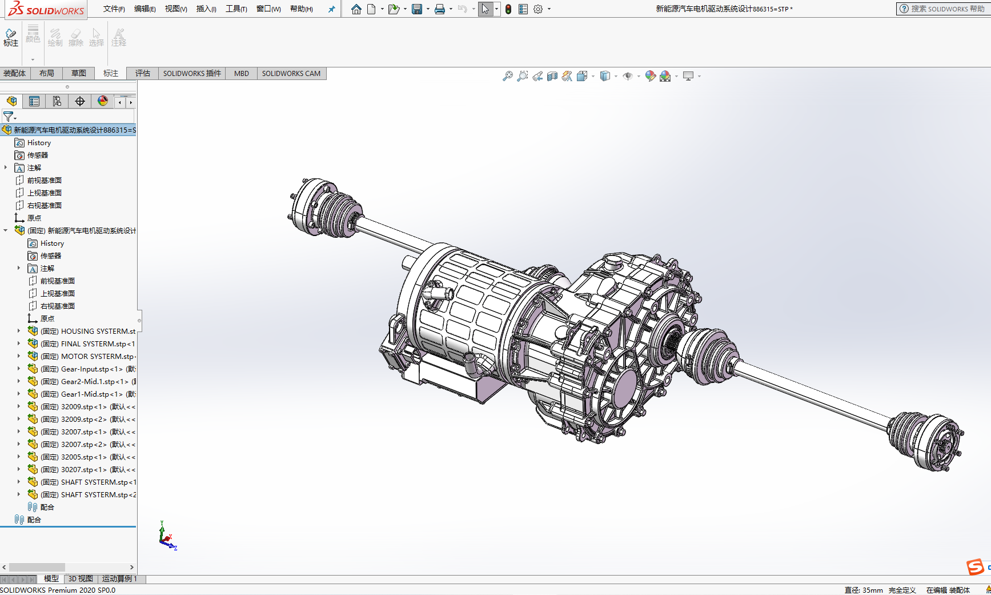This screenshot has width=991, height=595.
Task: Save the assembly with the floppy icon
Action: pyautogui.click(x=417, y=9)
